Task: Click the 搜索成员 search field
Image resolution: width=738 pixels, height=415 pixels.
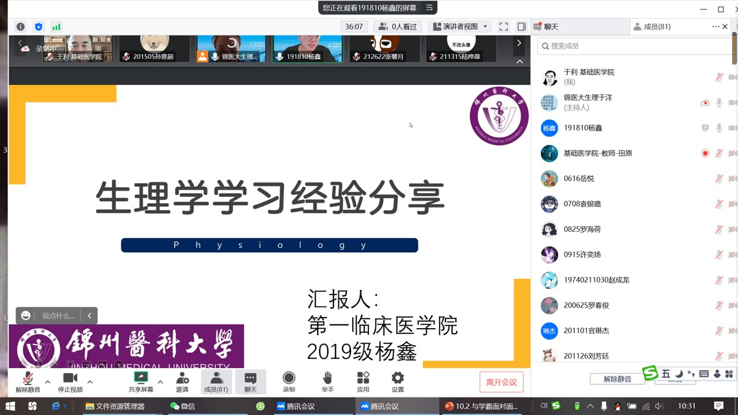Action: click(632, 46)
